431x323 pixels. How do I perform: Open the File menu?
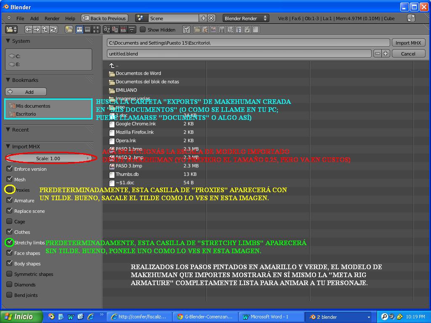point(20,19)
